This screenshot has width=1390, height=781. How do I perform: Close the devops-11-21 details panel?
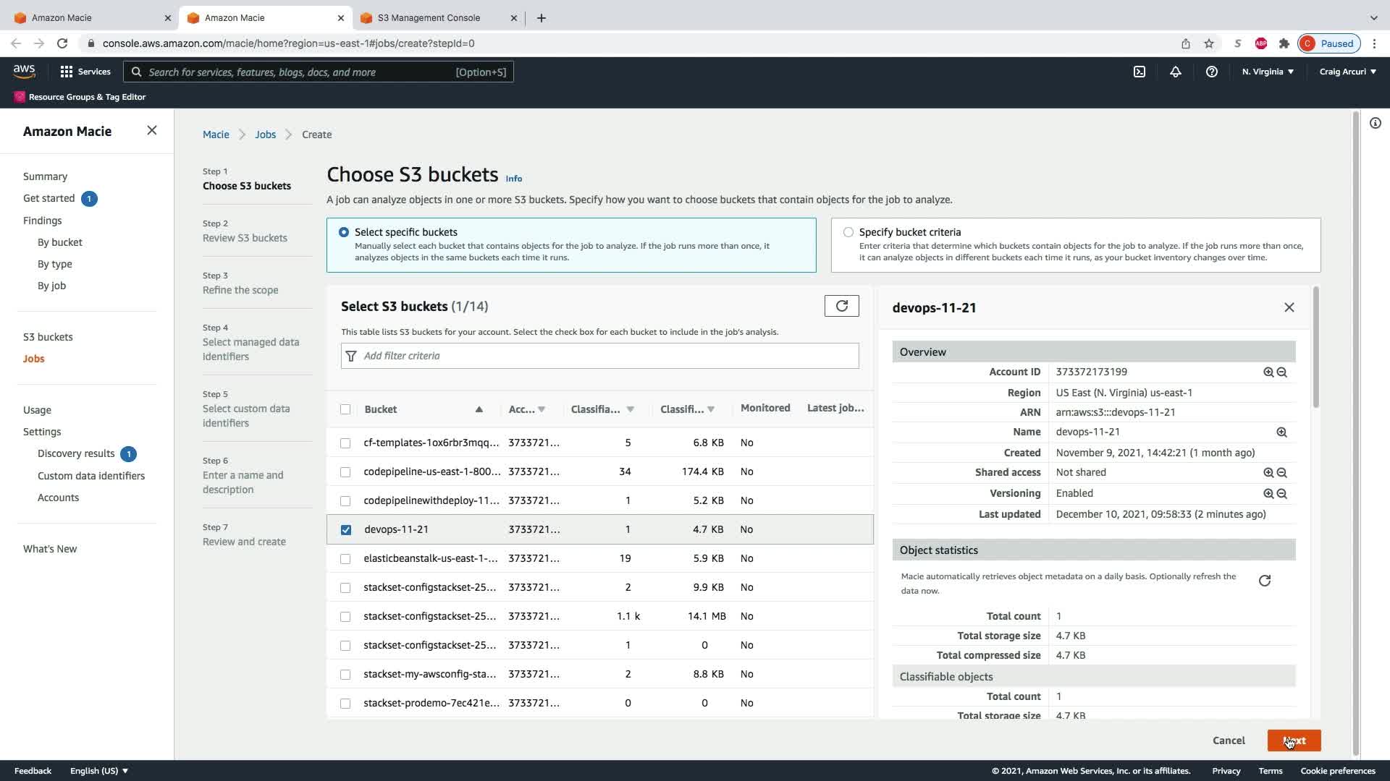click(1289, 307)
